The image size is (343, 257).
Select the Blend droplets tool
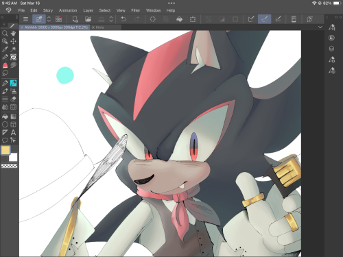pos(5,107)
